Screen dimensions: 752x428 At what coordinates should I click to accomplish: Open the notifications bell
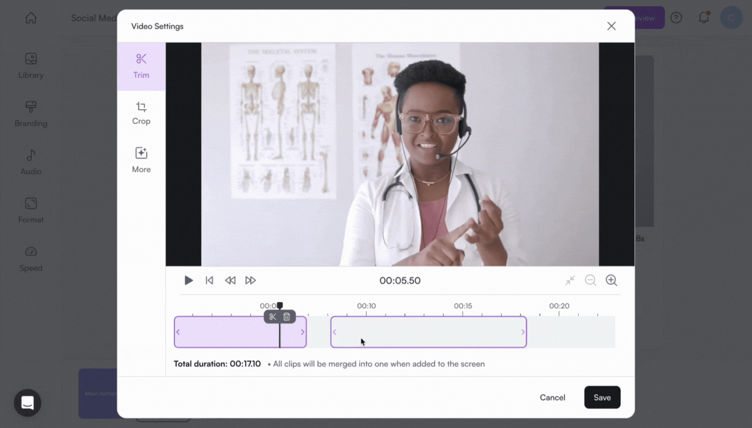704,18
